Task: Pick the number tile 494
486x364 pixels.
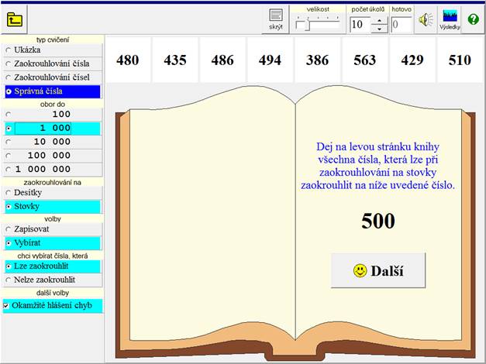Action: click(270, 60)
